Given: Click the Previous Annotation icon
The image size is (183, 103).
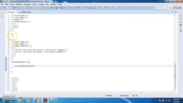Looking at the screenshot, I should tap(103, 8).
